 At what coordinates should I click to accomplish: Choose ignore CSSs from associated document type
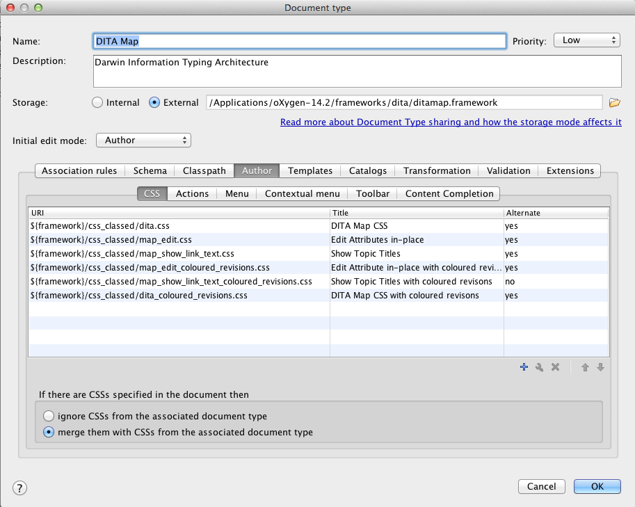click(49, 416)
